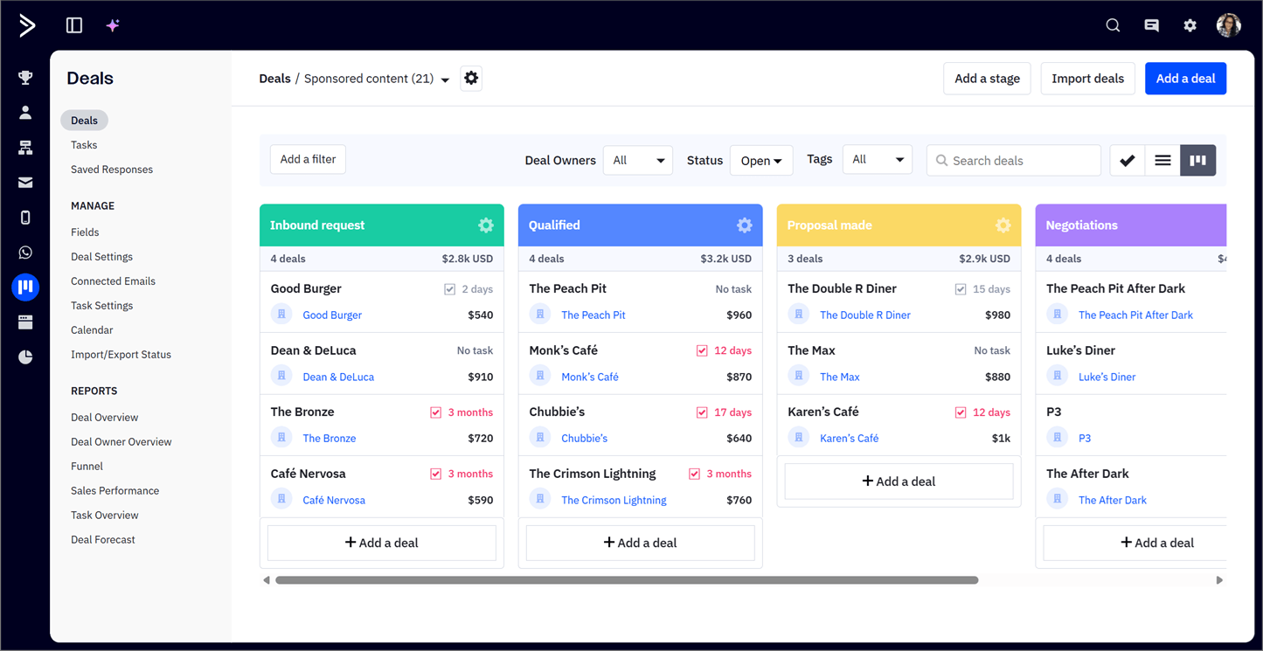Toggle Chubbie's 17 days task checkbox
The image size is (1263, 651).
click(702, 412)
